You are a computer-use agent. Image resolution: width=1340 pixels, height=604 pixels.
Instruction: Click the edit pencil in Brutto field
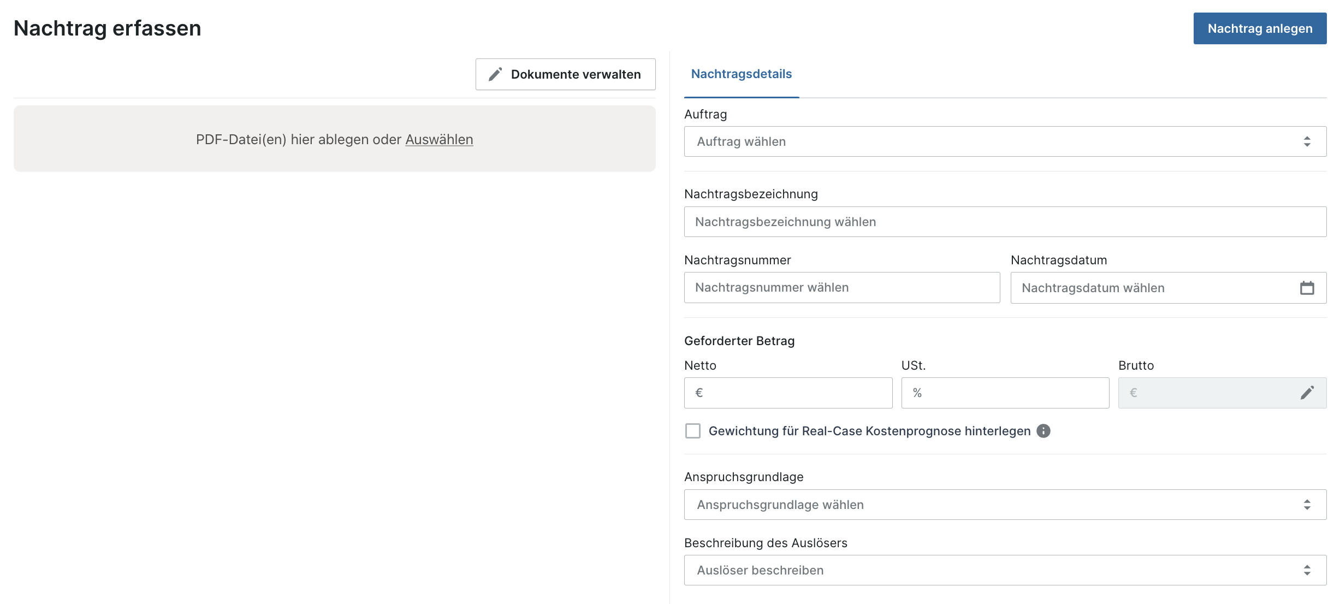click(x=1307, y=393)
